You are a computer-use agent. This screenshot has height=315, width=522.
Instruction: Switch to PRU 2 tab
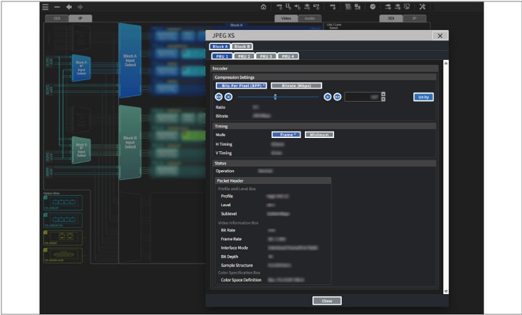pos(244,56)
